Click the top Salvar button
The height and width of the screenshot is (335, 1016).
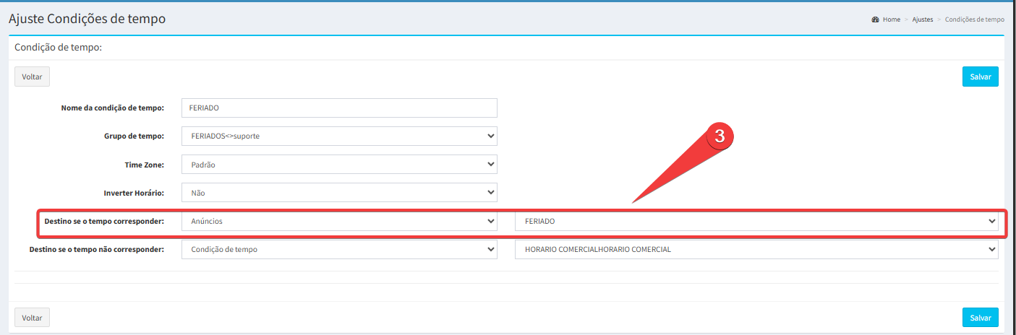(980, 77)
